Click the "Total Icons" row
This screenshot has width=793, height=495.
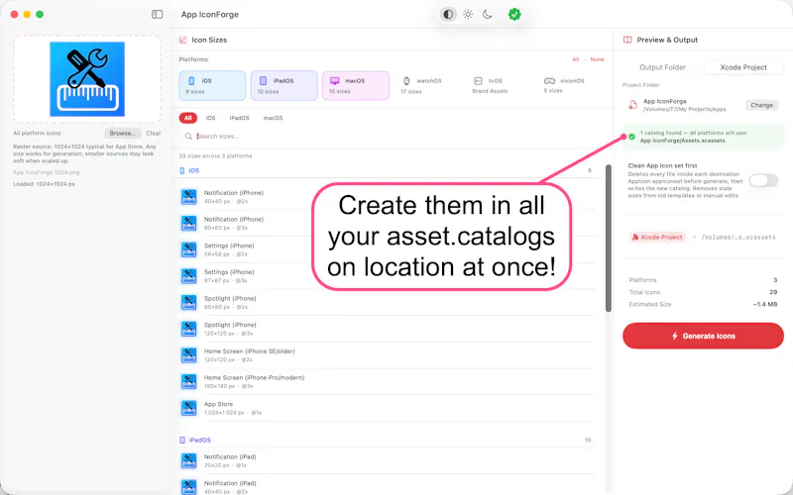tap(703, 292)
